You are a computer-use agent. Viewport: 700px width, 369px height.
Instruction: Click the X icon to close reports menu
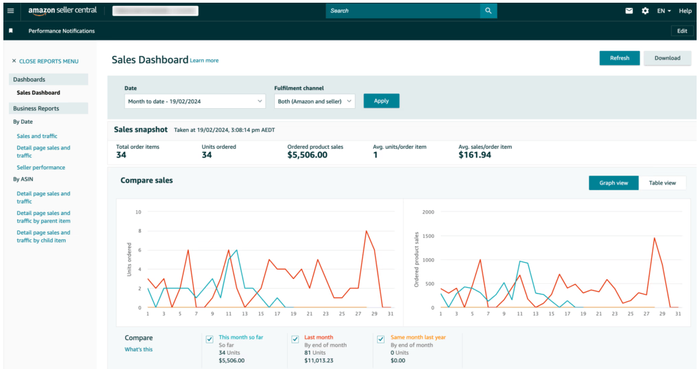click(x=14, y=61)
